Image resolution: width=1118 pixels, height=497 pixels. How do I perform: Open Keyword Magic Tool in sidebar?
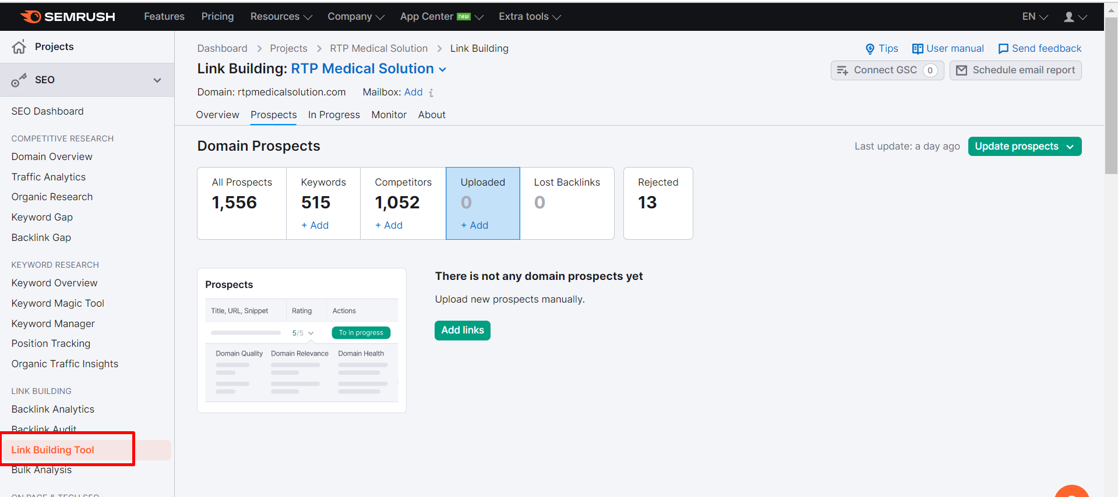pos(58,304)
